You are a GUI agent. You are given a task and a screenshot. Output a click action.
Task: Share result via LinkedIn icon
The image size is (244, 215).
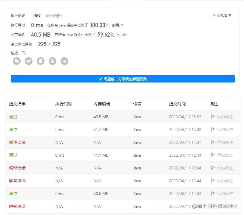coord(64,61)
